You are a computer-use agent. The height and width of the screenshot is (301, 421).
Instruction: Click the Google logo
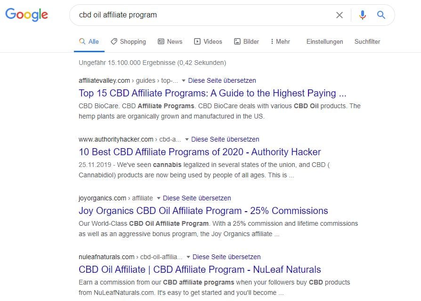(26, 15)
